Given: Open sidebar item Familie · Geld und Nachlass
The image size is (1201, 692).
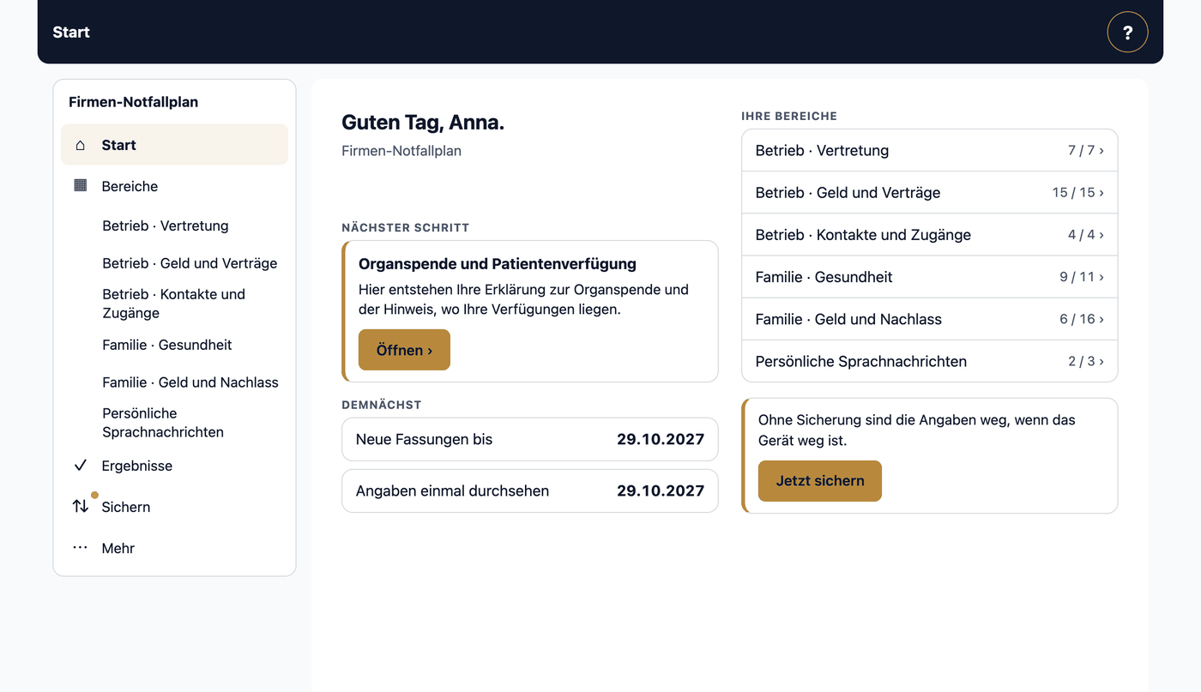Looking at the screenshot, I should coord(190,382).
